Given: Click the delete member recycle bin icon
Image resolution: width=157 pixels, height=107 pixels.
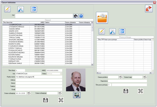Looking at the screenshot, I should coord(34,9).
